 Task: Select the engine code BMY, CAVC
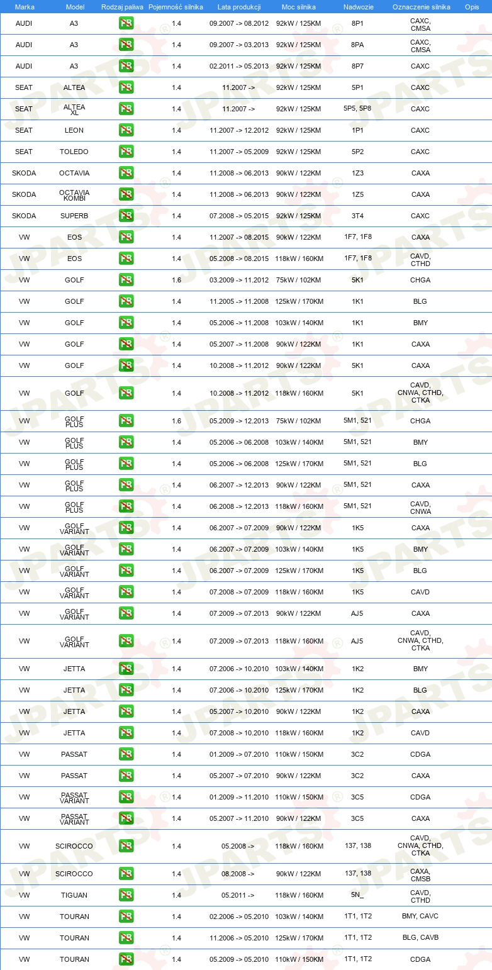(420, 917)
